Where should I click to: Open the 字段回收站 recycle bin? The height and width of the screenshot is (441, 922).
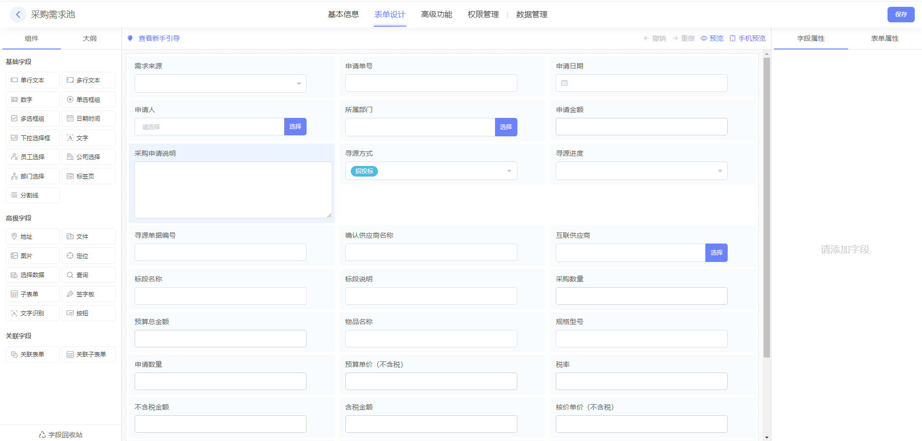coord(61,434)
